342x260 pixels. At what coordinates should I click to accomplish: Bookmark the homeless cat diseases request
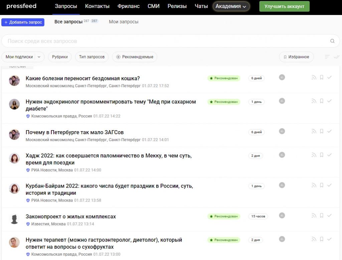322,77
